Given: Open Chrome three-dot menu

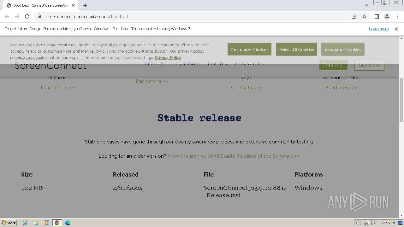Looking at the screenshot, I should (x=397, y=16).
